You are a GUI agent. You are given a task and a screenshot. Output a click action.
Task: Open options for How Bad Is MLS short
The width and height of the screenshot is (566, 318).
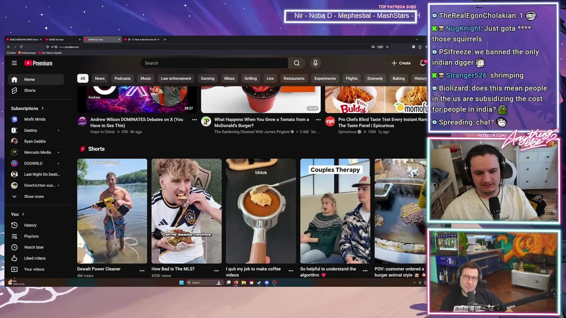[x=216, y=270]
